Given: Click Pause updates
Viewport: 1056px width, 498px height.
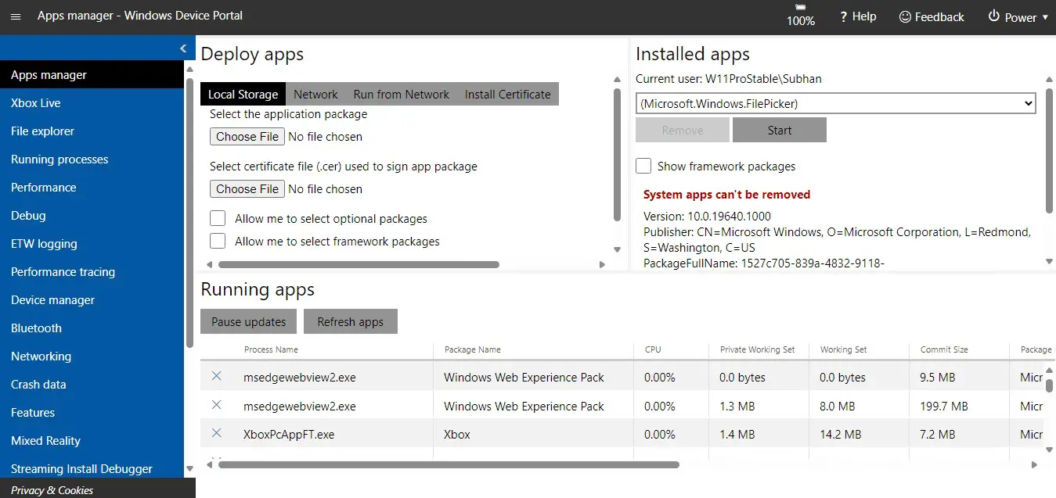Looking at the screenshot, I should click(x=248, y=321).
